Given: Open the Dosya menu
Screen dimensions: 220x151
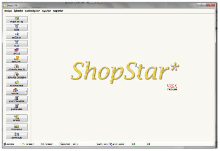Looking at the screenshot, I should (8, 11).
